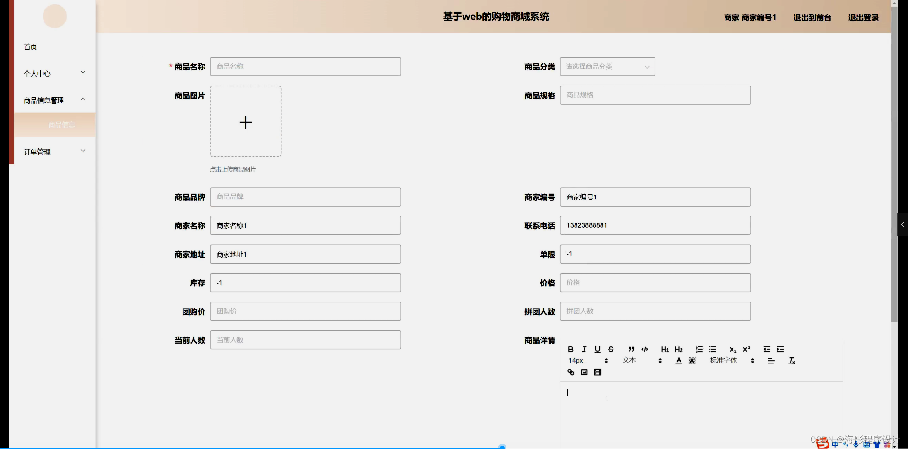Open 请选择商品分类 category dropdown
The height and width of the screenshot is (449, 908).
[607, 66]
